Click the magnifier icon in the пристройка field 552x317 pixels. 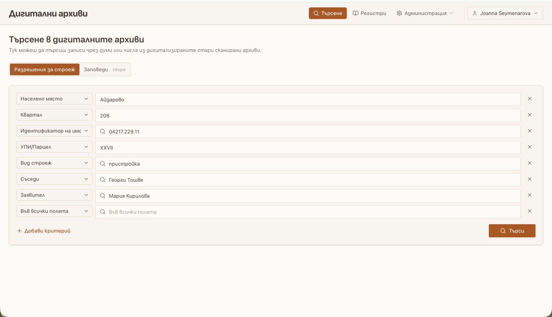[x=103, y=164]
